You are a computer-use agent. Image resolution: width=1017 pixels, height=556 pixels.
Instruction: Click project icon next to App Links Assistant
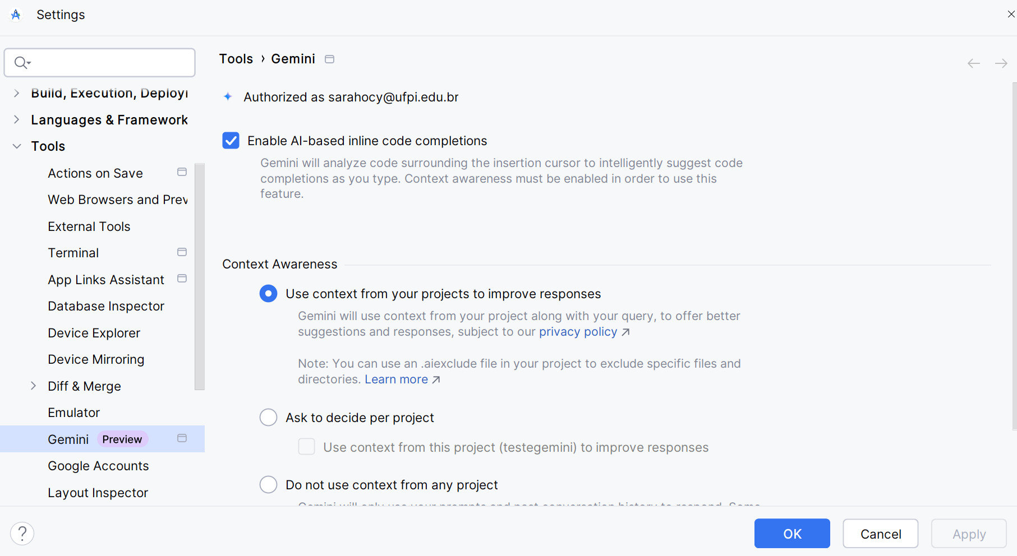tap(182, 279)
